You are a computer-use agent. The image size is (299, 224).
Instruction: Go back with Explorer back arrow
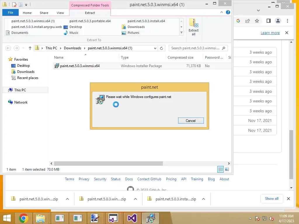[x=8, y=48]
